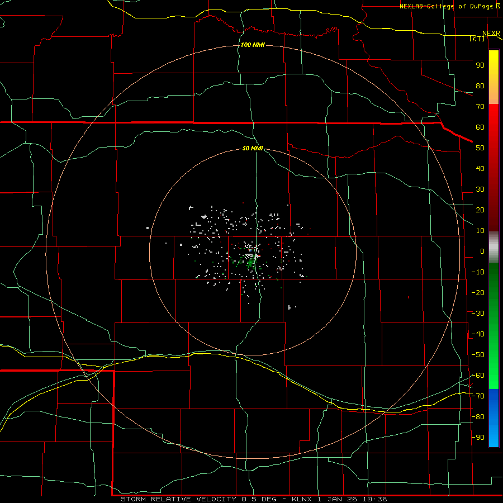The image size is (503, 503).
Task: Click the "100 NMI" range ring label
Action: point(253,45)
